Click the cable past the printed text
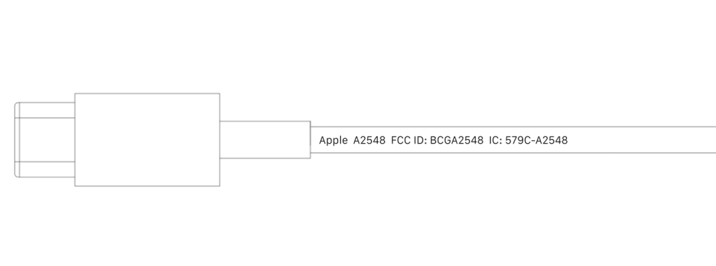The width and height of the screenshot is (716, 266). [642, 140]
